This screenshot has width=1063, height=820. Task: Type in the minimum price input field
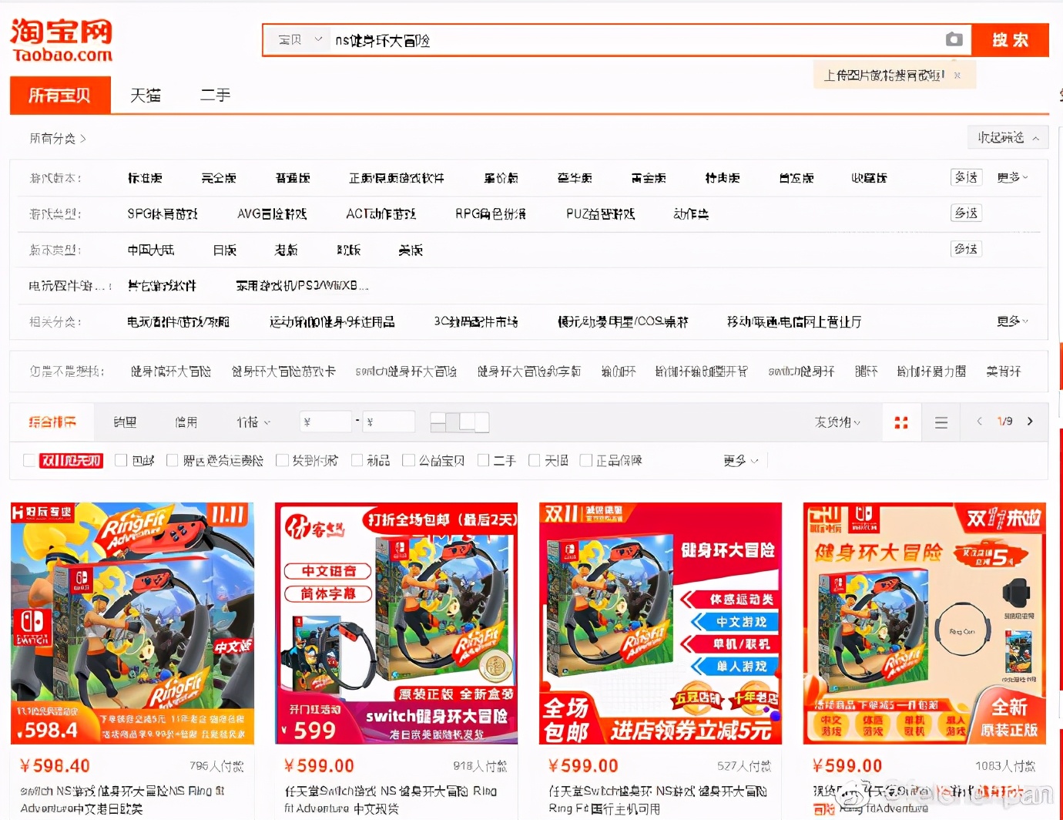pos(325,422)
